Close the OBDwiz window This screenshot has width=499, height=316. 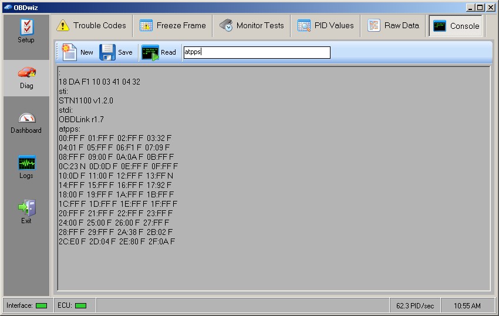coord(491,8)
